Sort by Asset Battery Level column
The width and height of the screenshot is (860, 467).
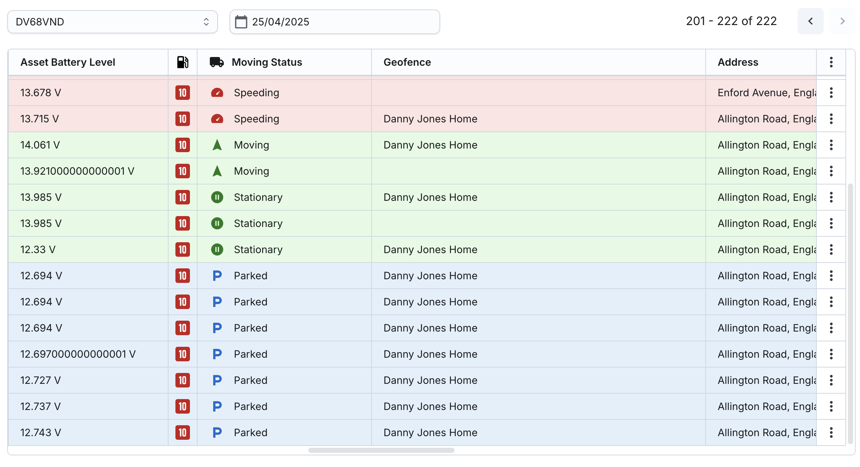[68, 62]
